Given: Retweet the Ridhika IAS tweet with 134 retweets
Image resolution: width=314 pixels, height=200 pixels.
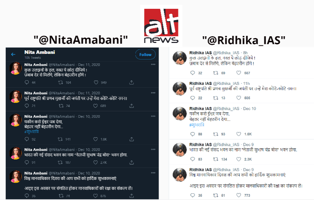Looking at the screenshot, I should (216, 159).
